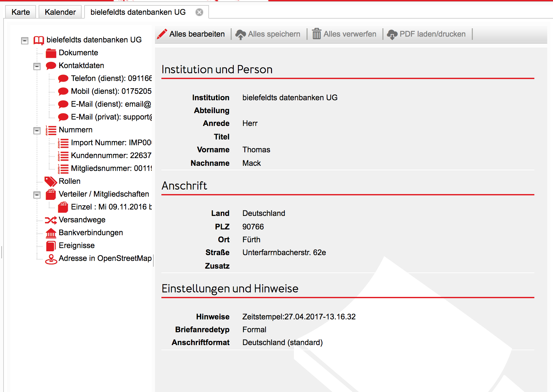The image size is (553, 392).
Task: Click the Ort value Fürth
Action: (251, 240)
